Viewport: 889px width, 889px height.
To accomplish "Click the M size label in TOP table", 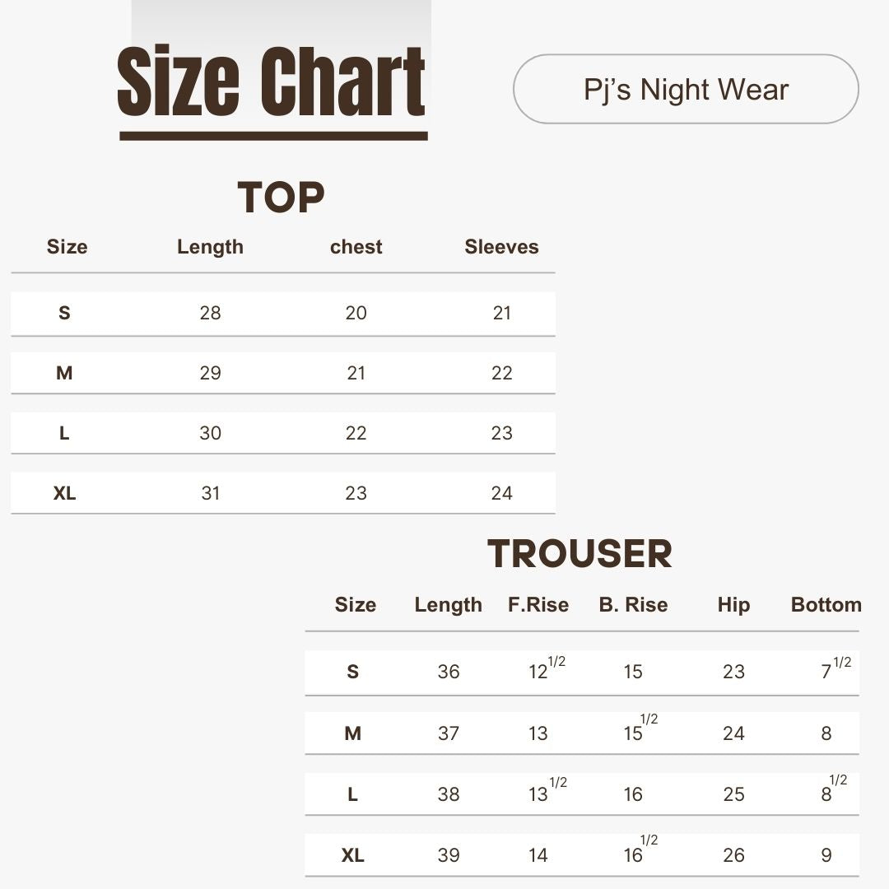I will 64,373.
